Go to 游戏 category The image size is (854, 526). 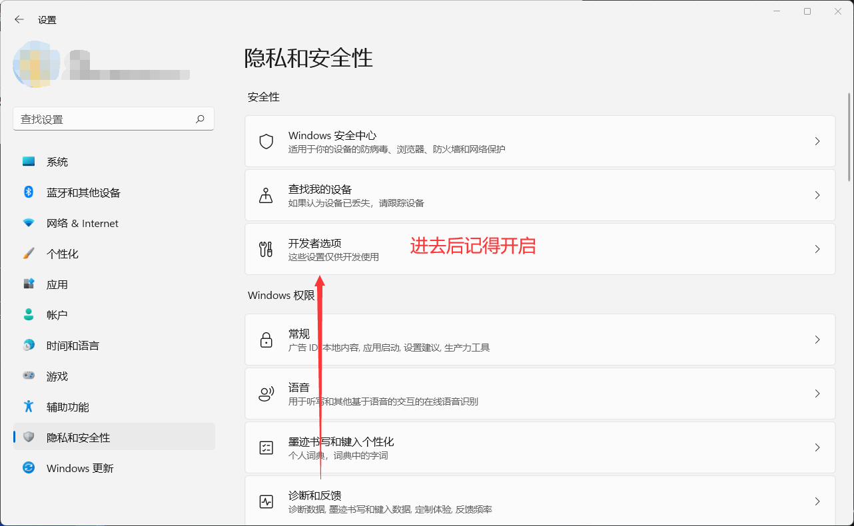(x=114, y=376)
